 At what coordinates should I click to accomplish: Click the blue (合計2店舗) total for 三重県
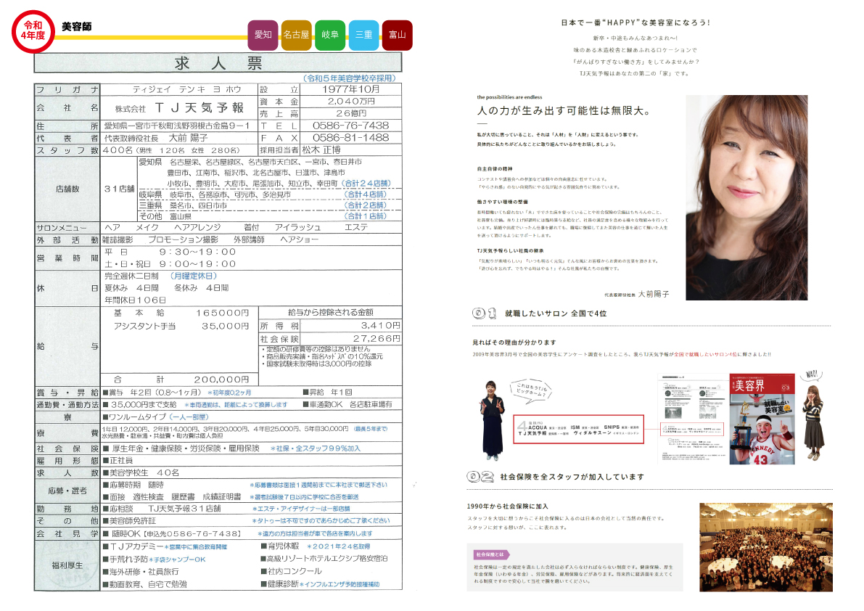click(366, 205)
